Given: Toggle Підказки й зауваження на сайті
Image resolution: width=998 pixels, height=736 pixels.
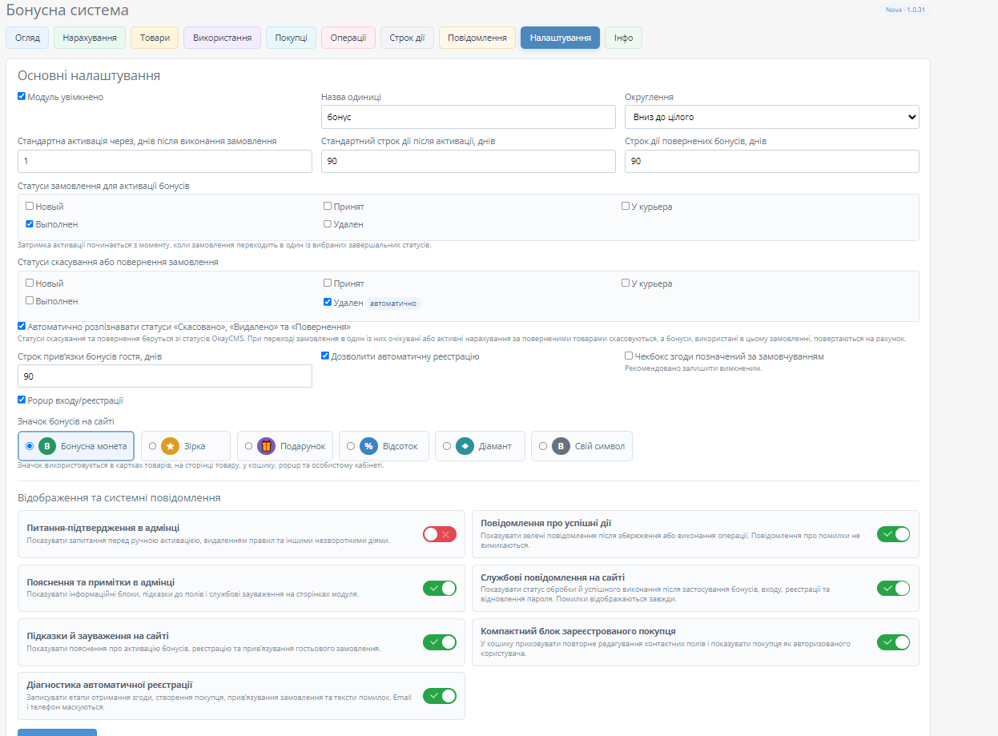Looking at the screenshot, I should 440,641.
